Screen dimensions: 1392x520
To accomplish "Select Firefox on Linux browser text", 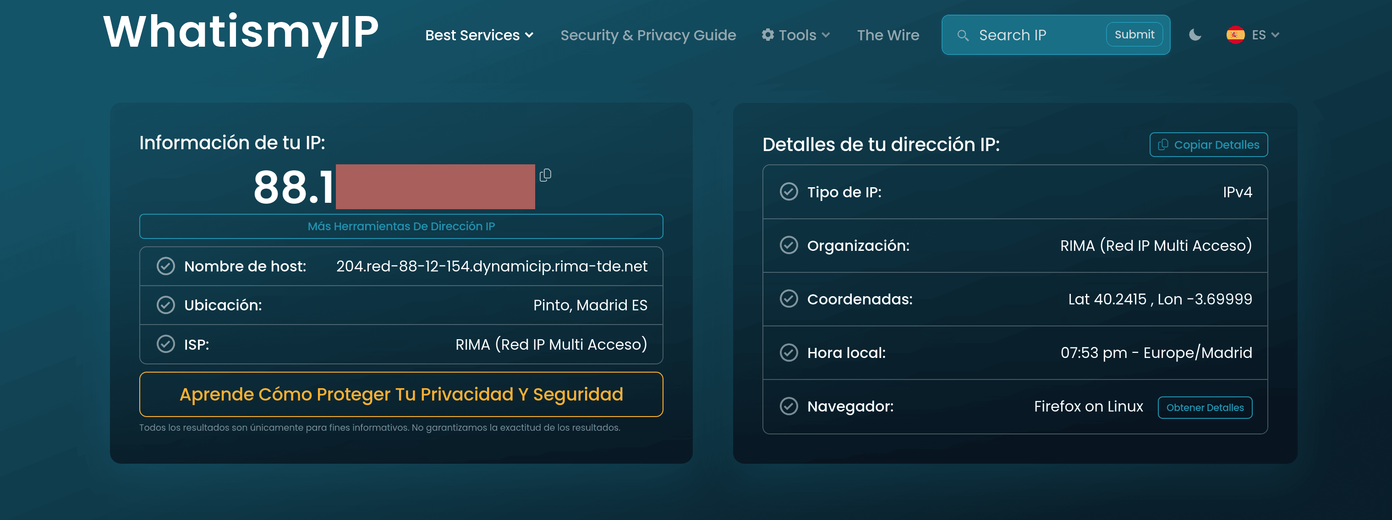I will (1088, 406).
